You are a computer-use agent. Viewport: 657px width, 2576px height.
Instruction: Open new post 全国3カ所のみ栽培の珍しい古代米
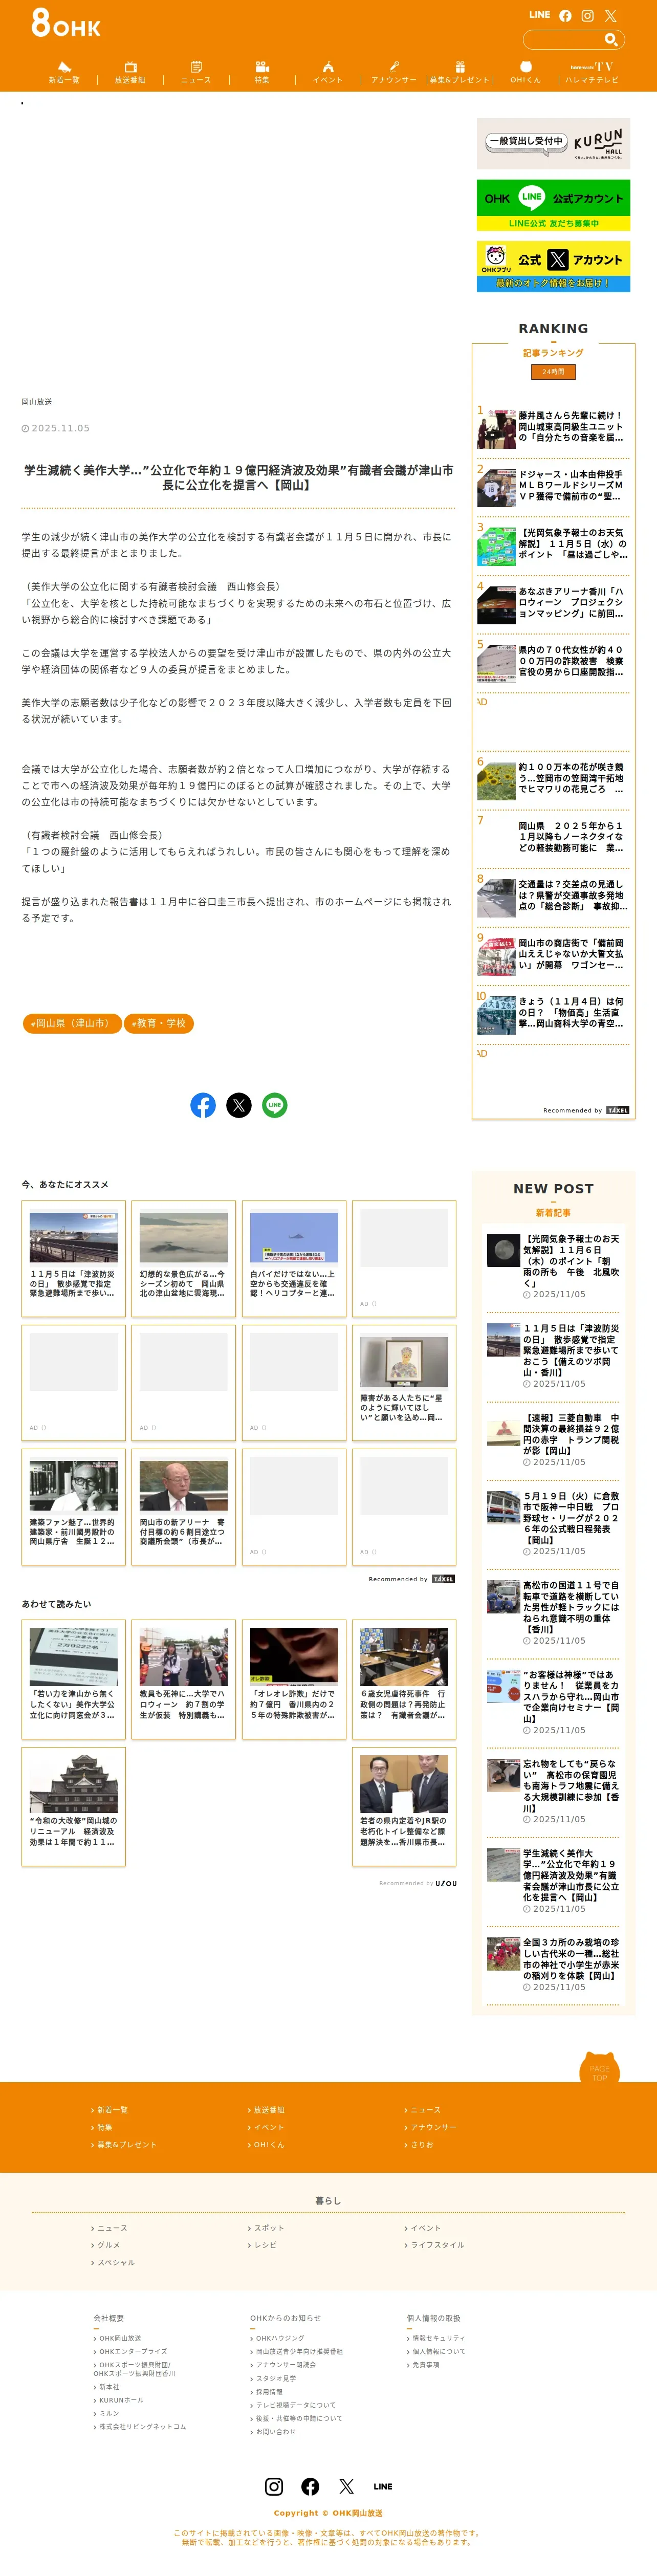[x=553, y=1964]
